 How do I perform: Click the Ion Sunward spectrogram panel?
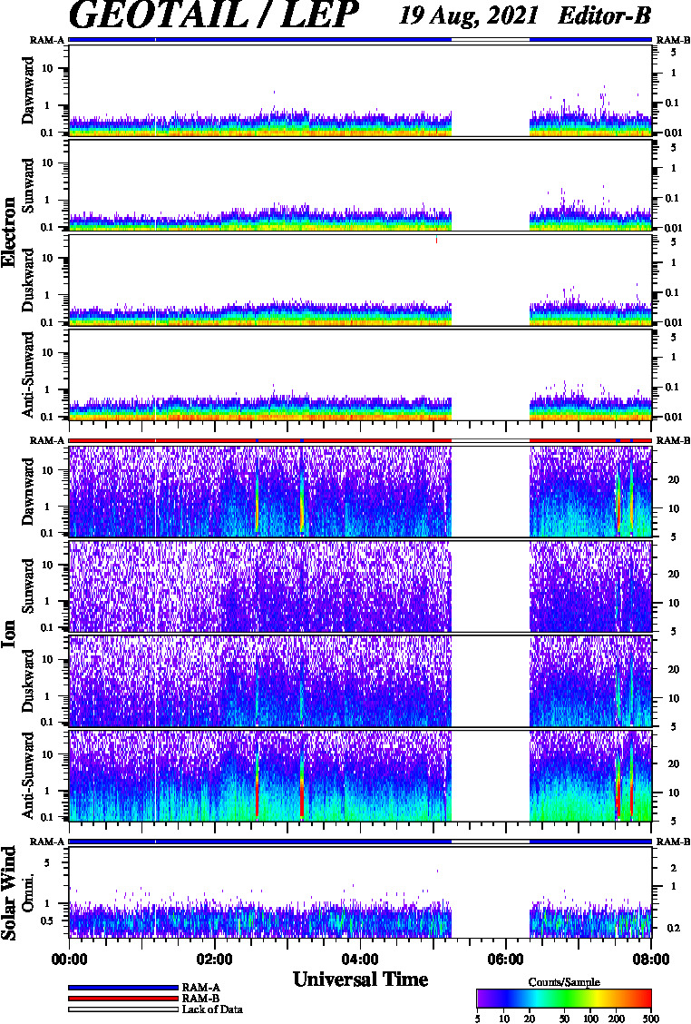(360, 586)
